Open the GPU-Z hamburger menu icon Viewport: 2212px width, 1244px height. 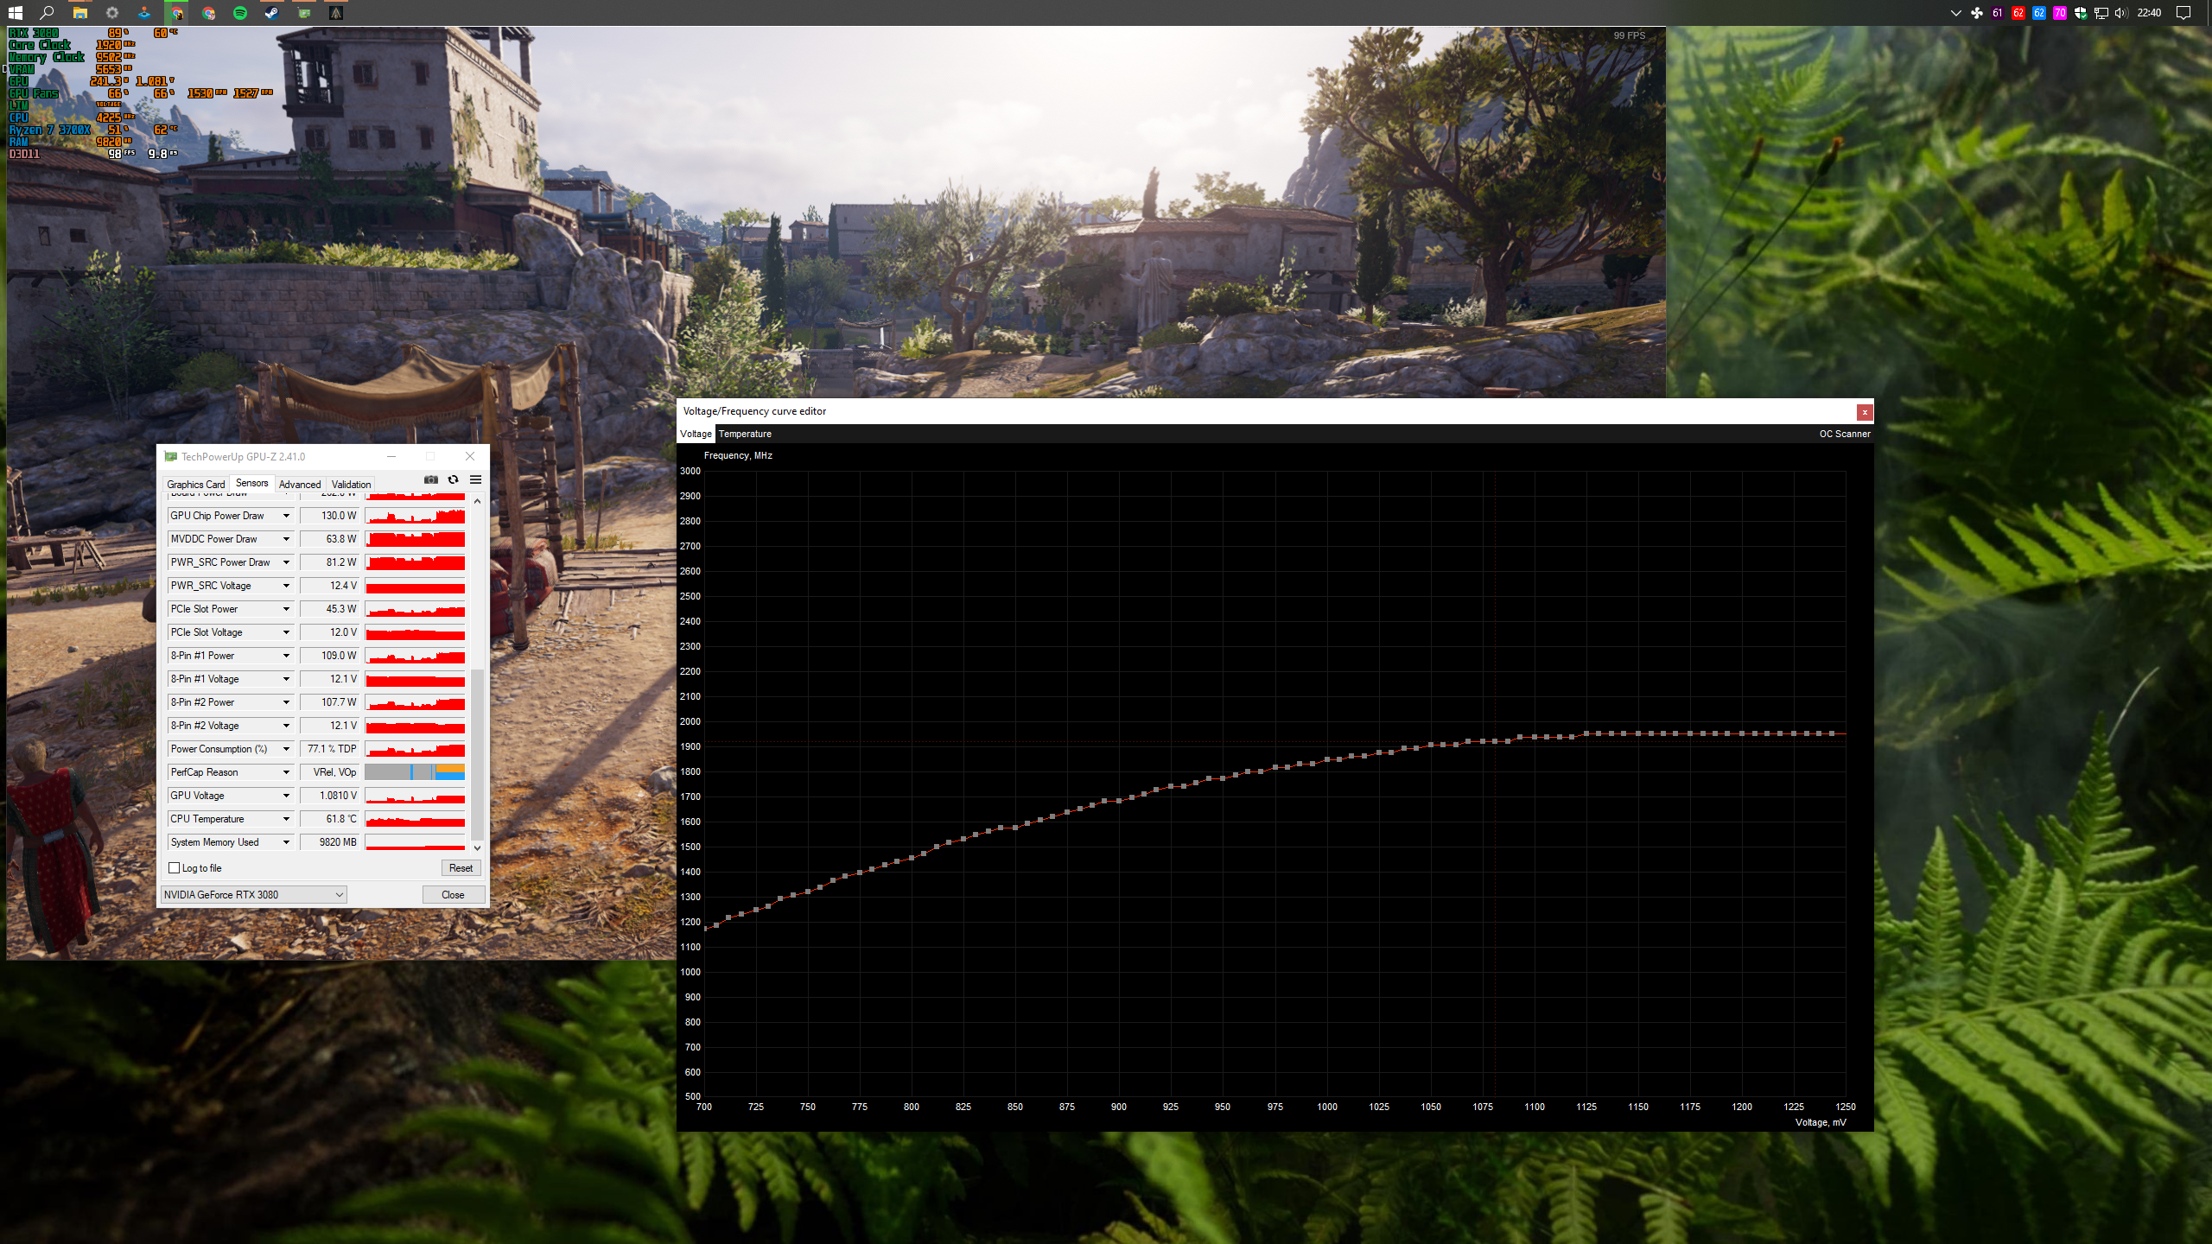(x=475, y=479)
